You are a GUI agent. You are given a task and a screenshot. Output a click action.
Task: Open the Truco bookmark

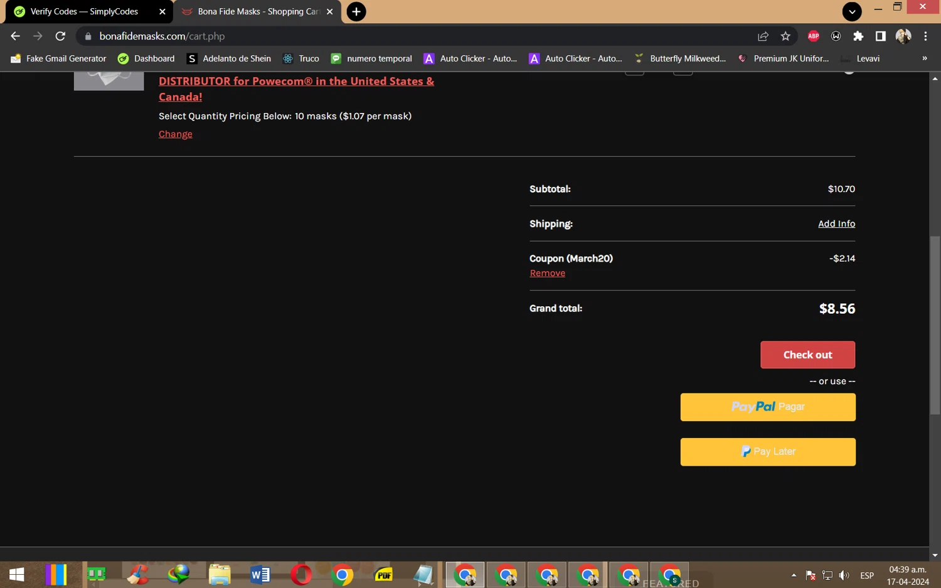coord(301,58)
